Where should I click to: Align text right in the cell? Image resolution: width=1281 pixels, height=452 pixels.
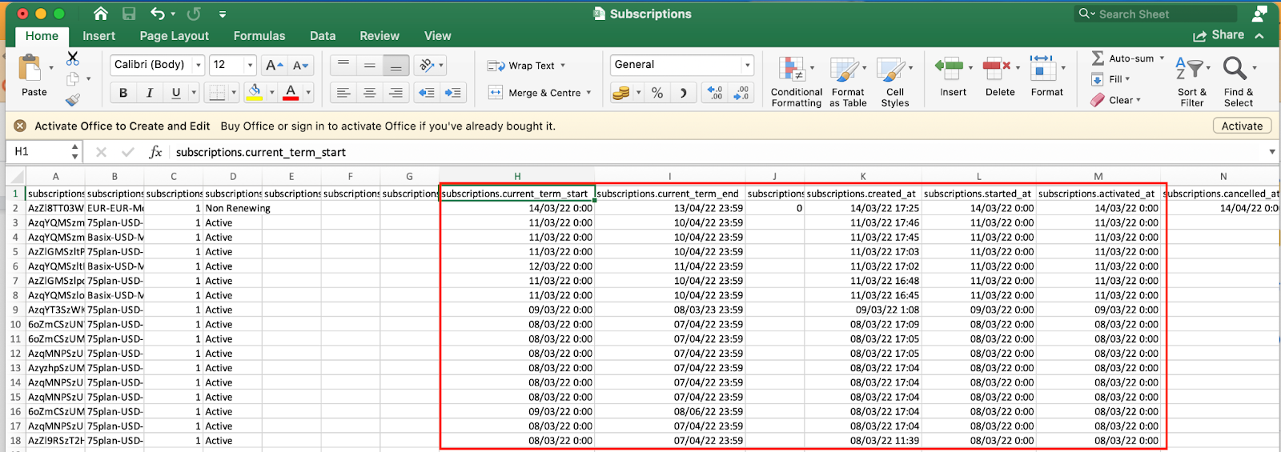pyautogui.click(x=396, y=93)
